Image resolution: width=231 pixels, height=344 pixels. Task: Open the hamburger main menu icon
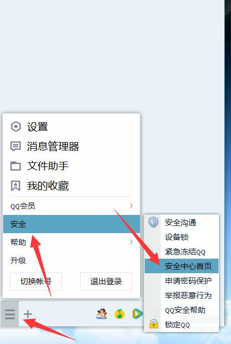(10, 314)
